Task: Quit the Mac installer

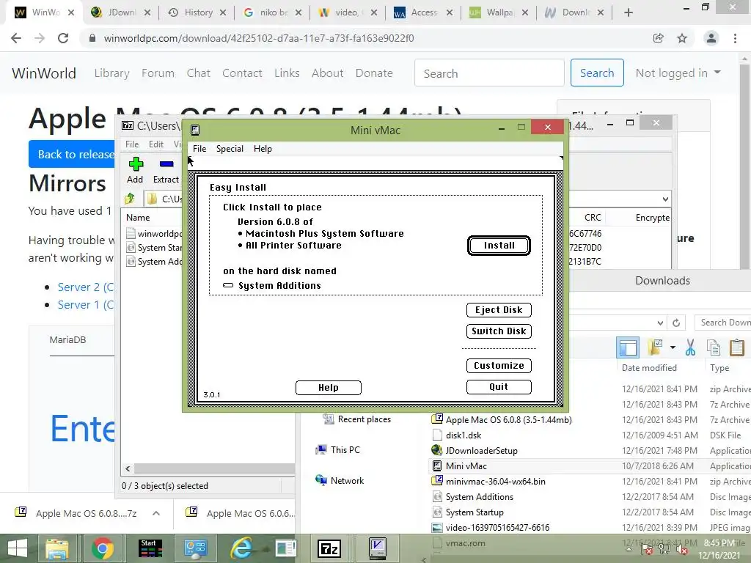Action: (499, 386)
